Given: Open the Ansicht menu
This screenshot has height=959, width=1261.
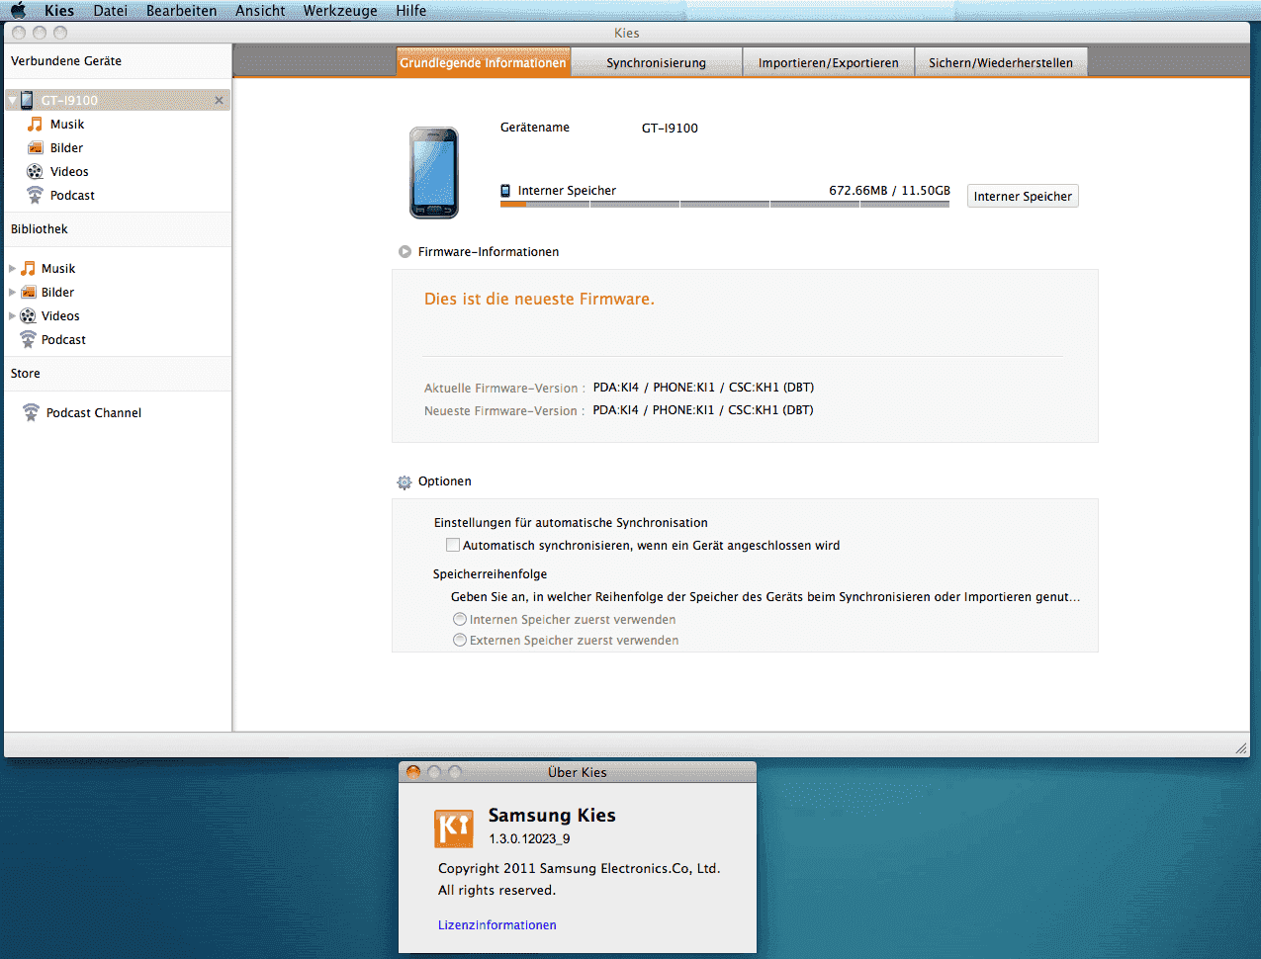Looking at the screenshot, I should click(260, 11).
